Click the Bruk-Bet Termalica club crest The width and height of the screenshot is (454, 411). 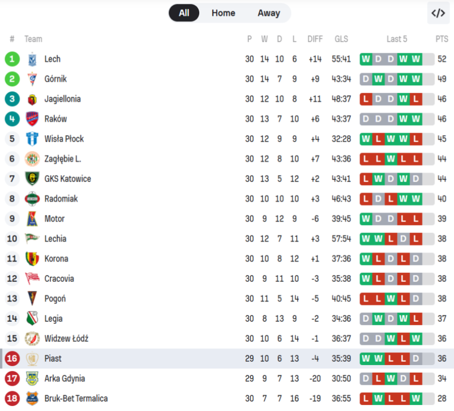pyautogui.click(x=32, y=398)
